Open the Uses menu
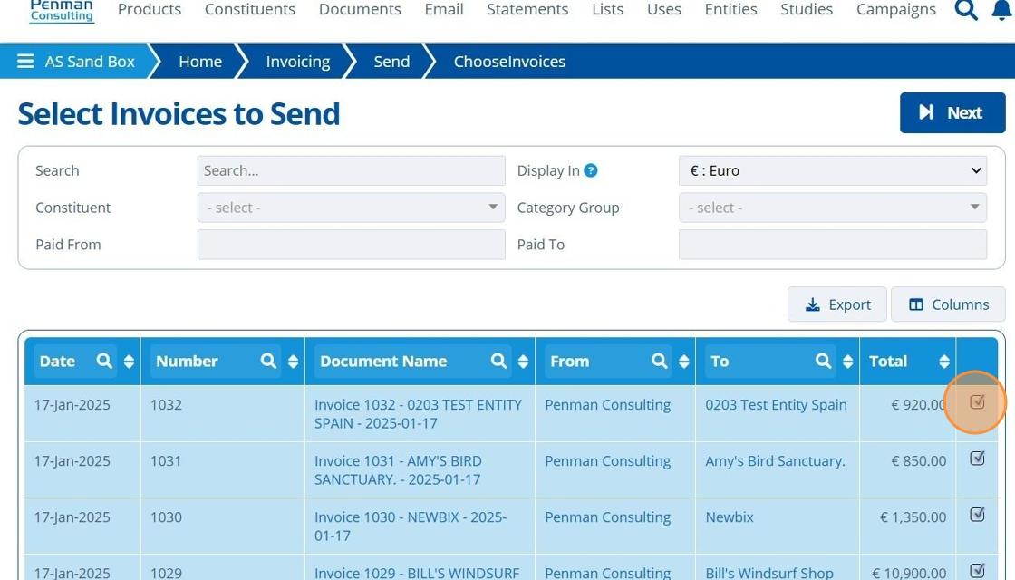This screenshot has height=580, width=1015. pyautogui.click(x=664, y=10)
